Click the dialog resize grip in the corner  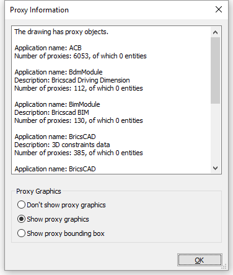coord(224,266)
